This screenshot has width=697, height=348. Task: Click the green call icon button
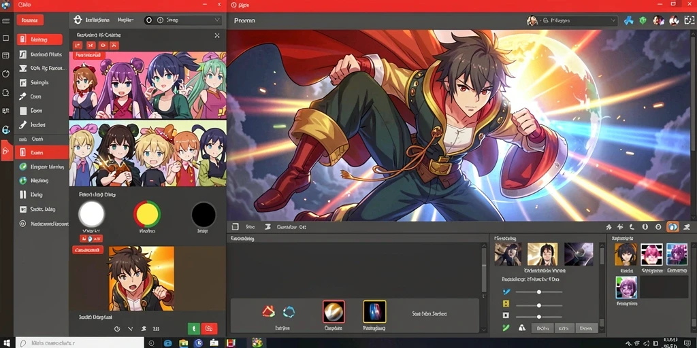[x=193, y=328]
